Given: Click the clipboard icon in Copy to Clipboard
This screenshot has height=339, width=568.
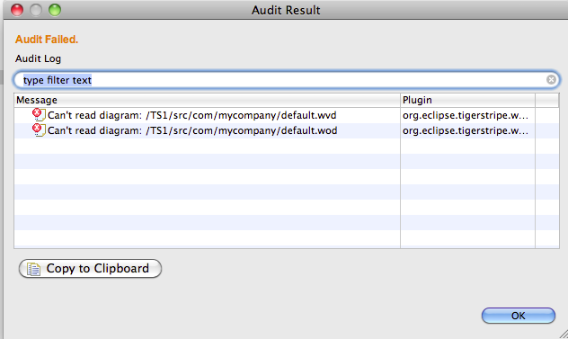Looking at the screenshot, I should pos(33,269).
